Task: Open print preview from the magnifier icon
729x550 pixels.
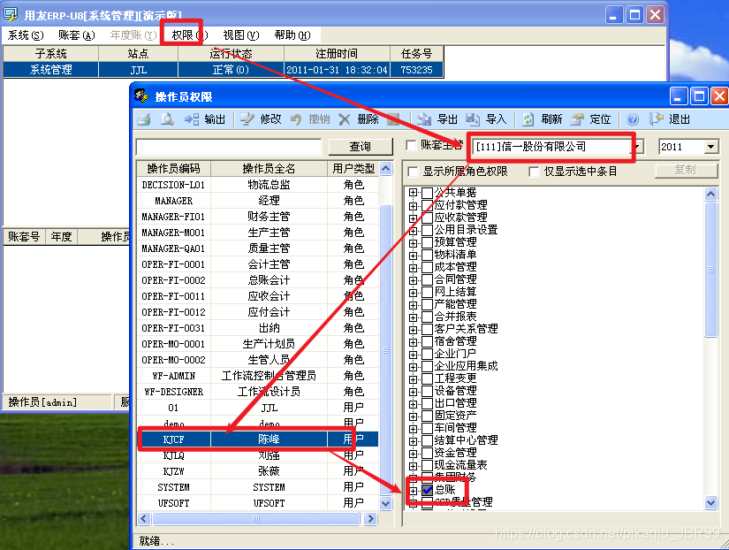Action: pos(167,119)
